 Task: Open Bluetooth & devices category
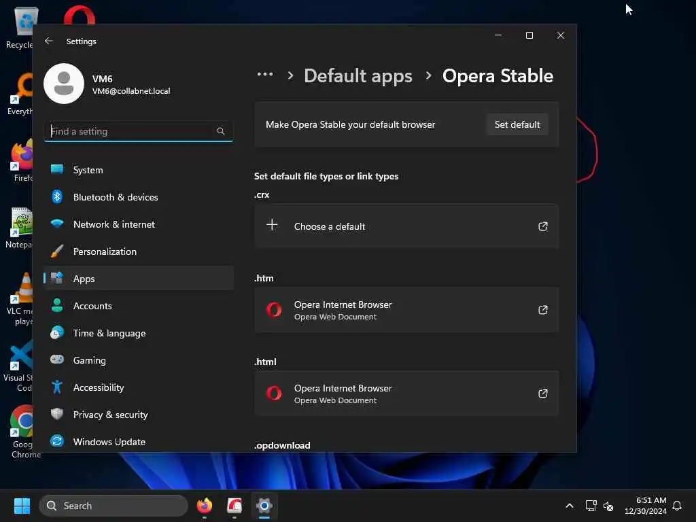[x=139, y=197]
